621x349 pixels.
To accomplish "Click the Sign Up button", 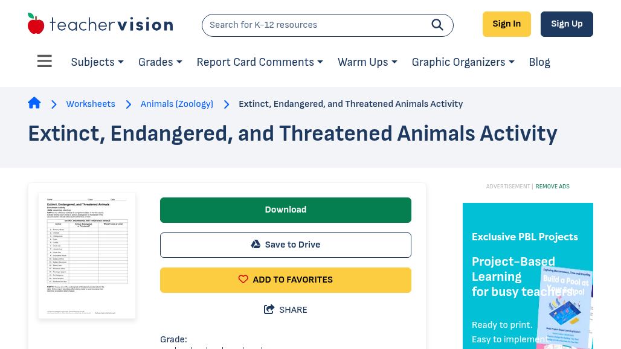I will (567, 24).
